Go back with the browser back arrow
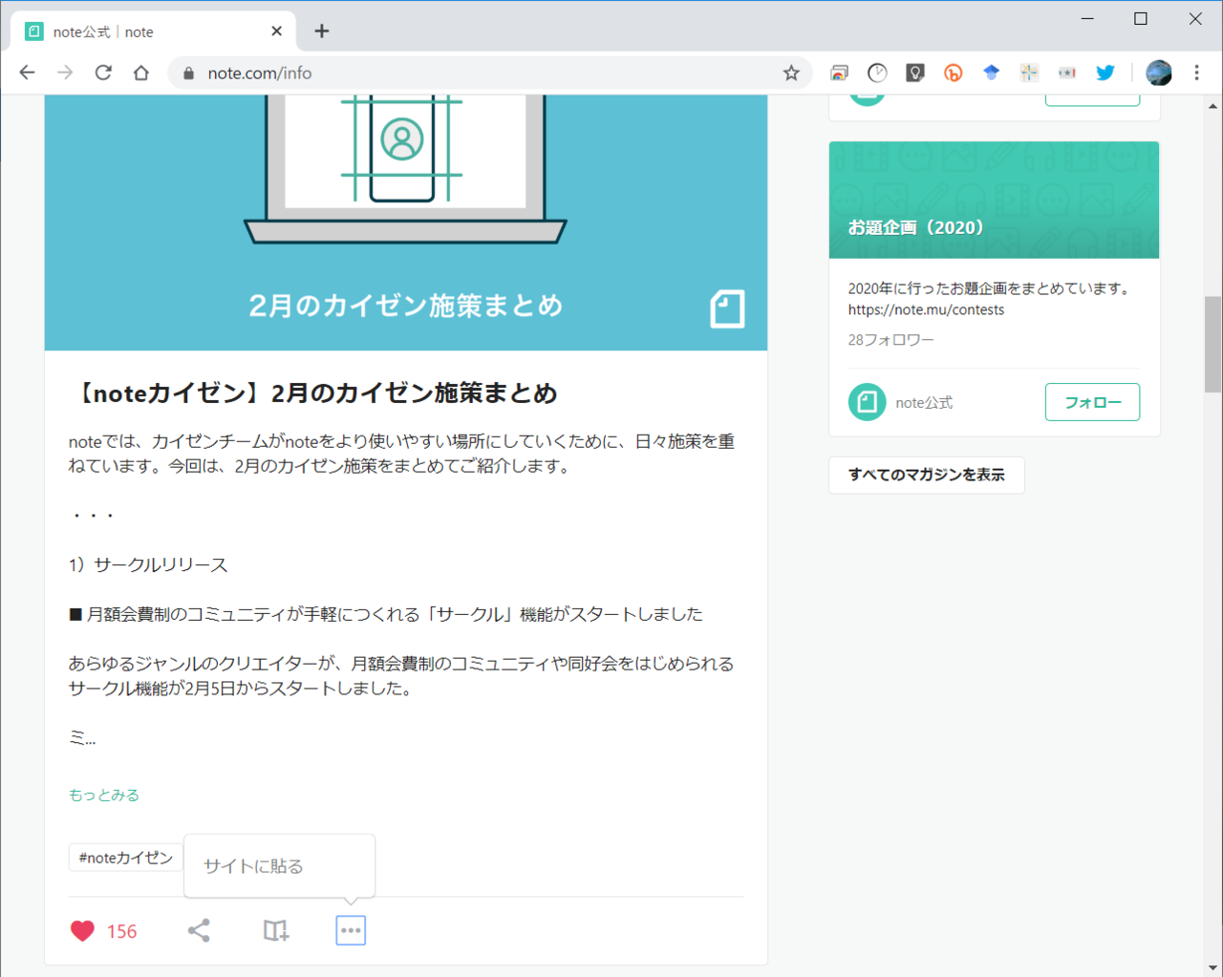 tap(27, 73)
